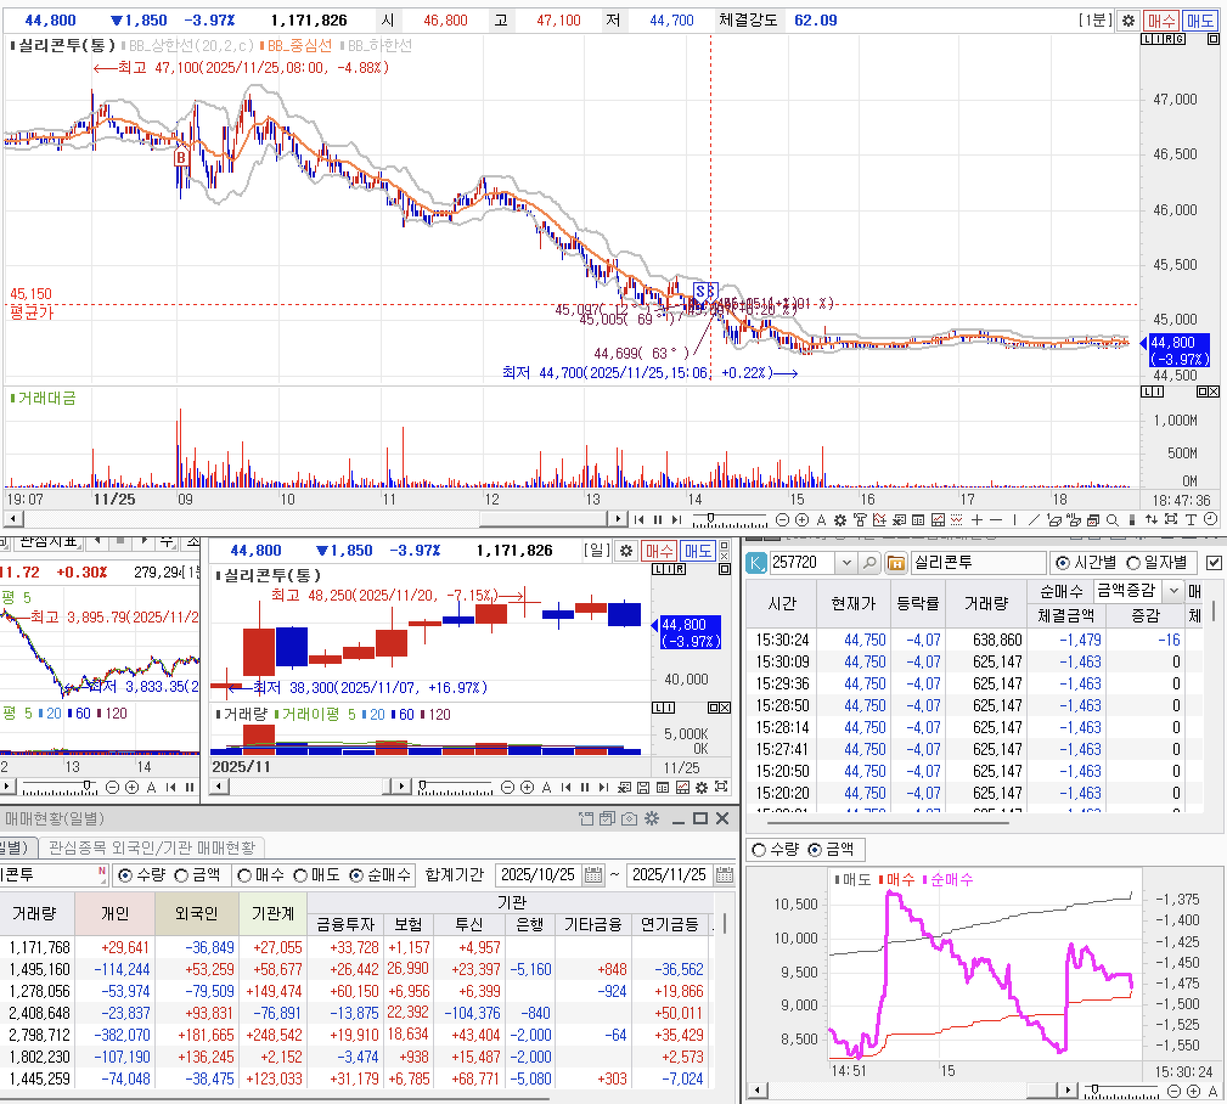
Task: Pause chart playback in main chart toolbar
Action: (657, 520)
